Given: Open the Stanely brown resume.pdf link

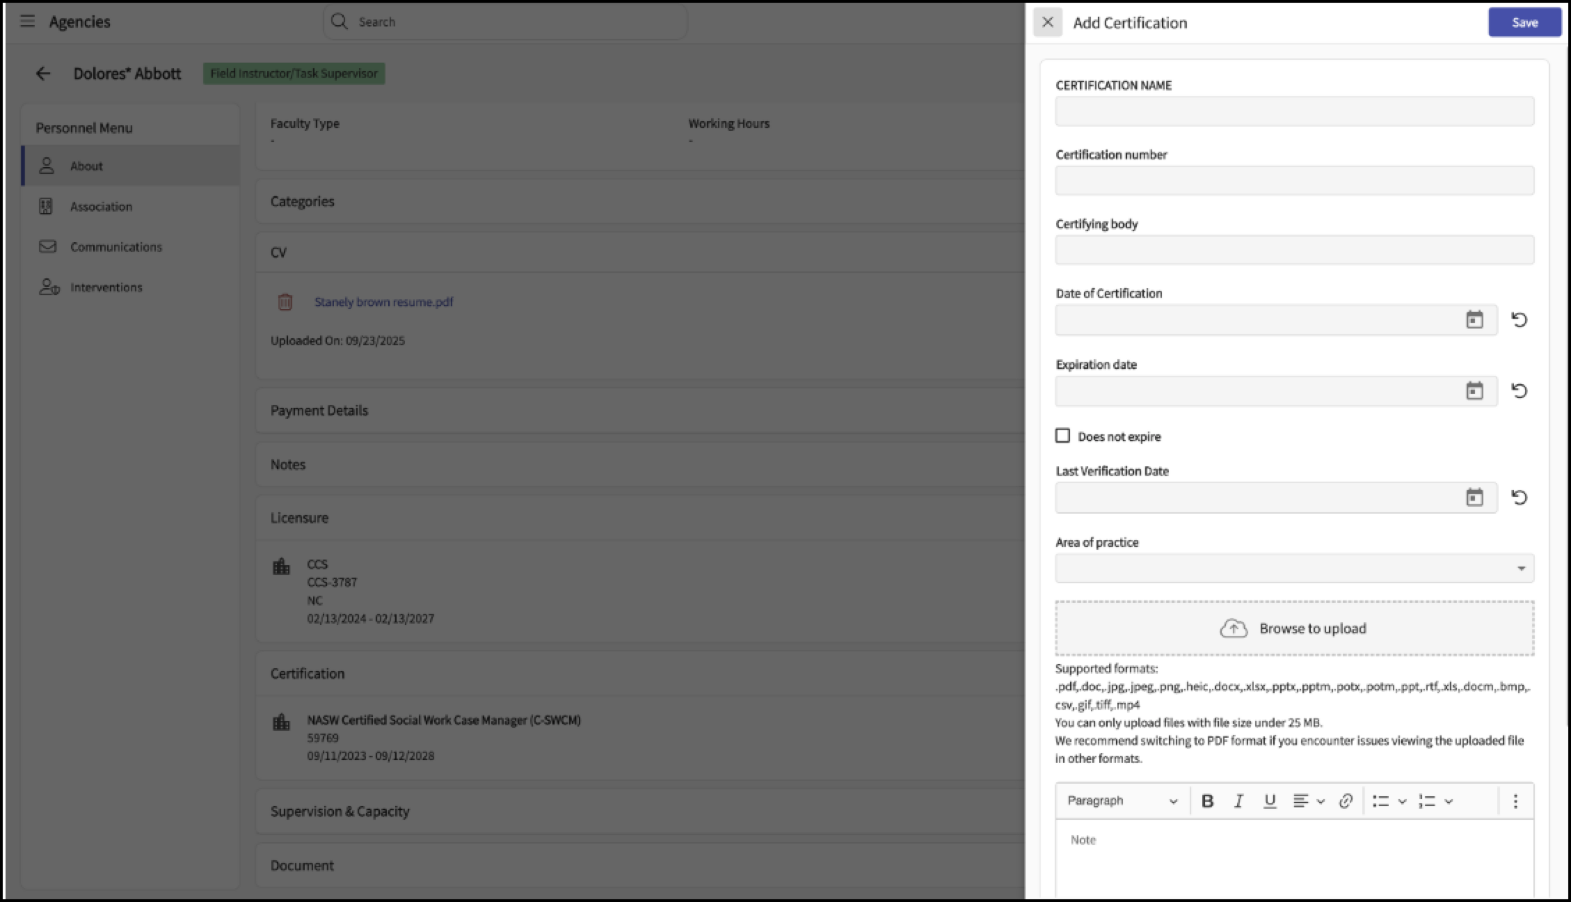Looking at the screenshot, I should [383, 302].
